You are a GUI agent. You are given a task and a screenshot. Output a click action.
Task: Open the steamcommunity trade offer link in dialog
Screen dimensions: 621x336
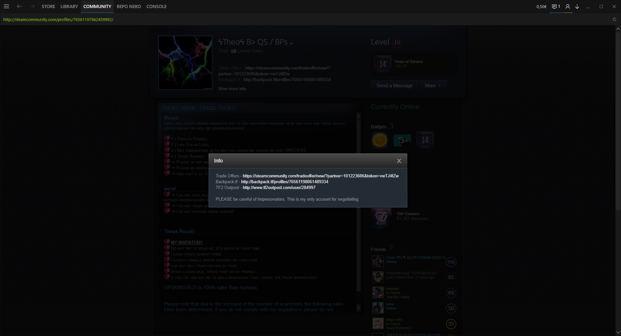[x=321, y=176]
